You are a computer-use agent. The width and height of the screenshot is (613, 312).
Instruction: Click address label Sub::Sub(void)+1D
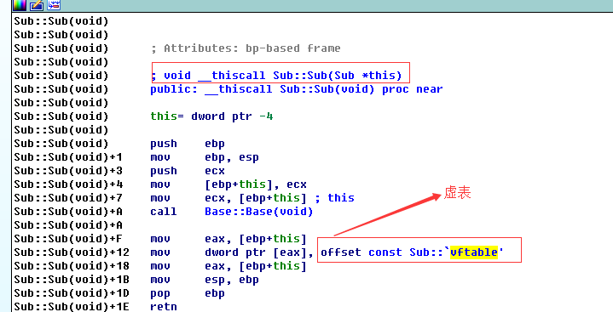pos(72,293)
